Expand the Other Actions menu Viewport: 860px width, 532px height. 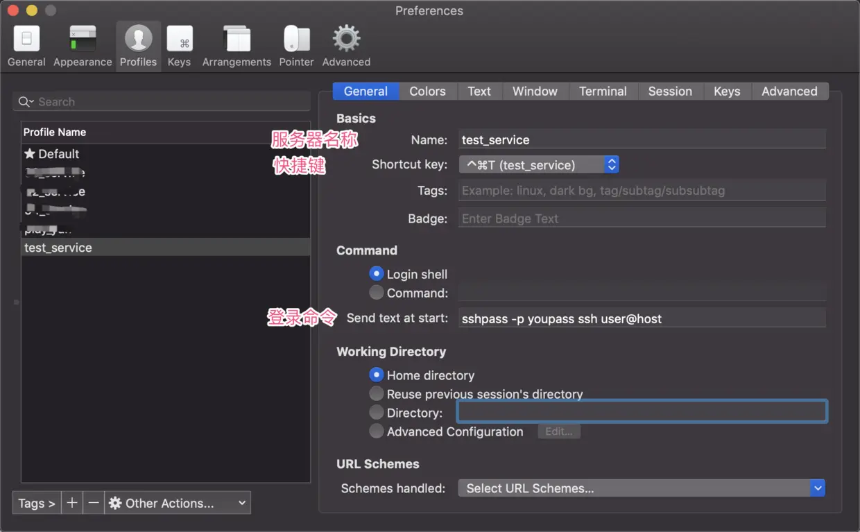(x=178, y=503)
